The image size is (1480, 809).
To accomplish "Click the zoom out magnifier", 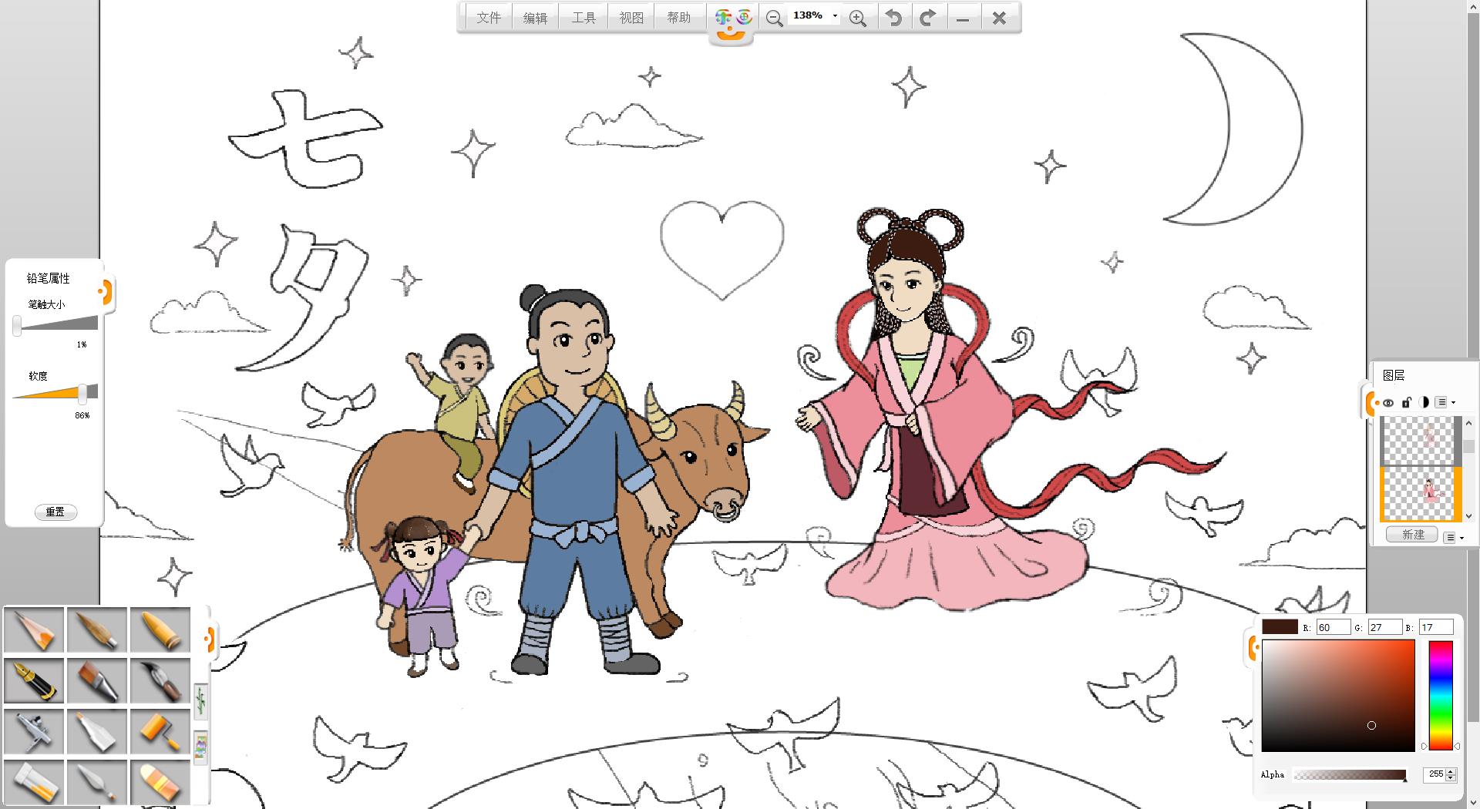I will [x=774, y=18].
